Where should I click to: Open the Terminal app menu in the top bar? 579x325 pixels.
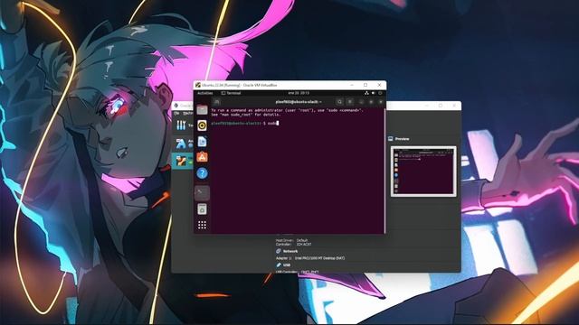(232, 93)
